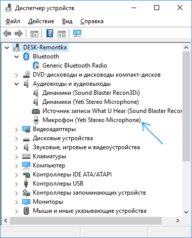Click the Device Manager title bar icon

8,8
